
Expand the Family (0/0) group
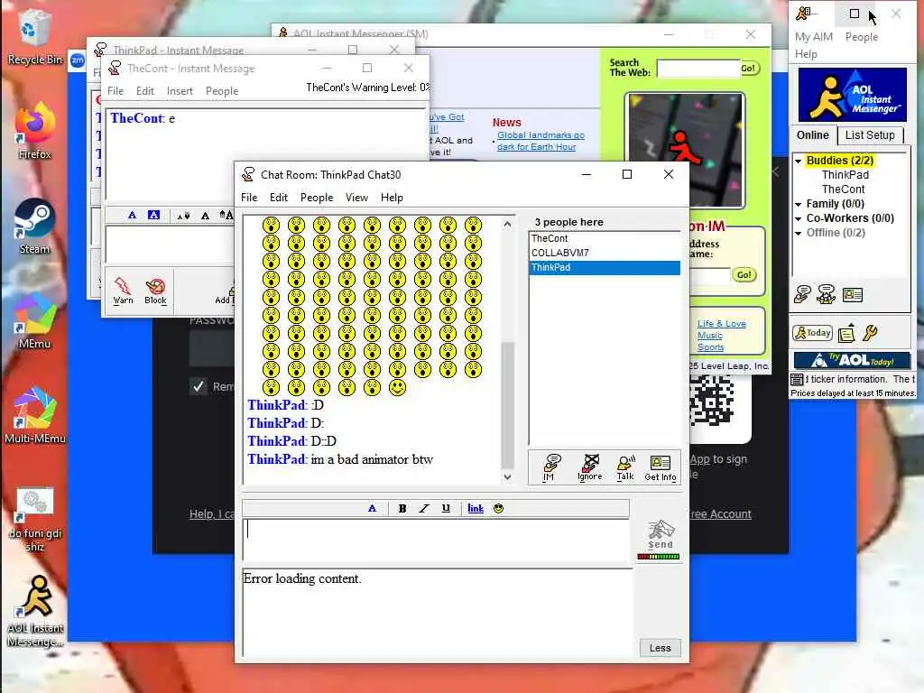[799, 205]
